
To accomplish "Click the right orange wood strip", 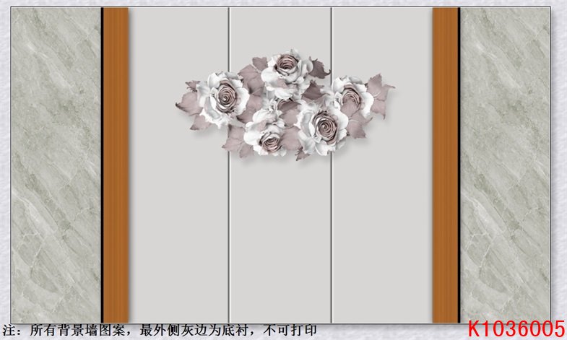I will tap(446, 165).
